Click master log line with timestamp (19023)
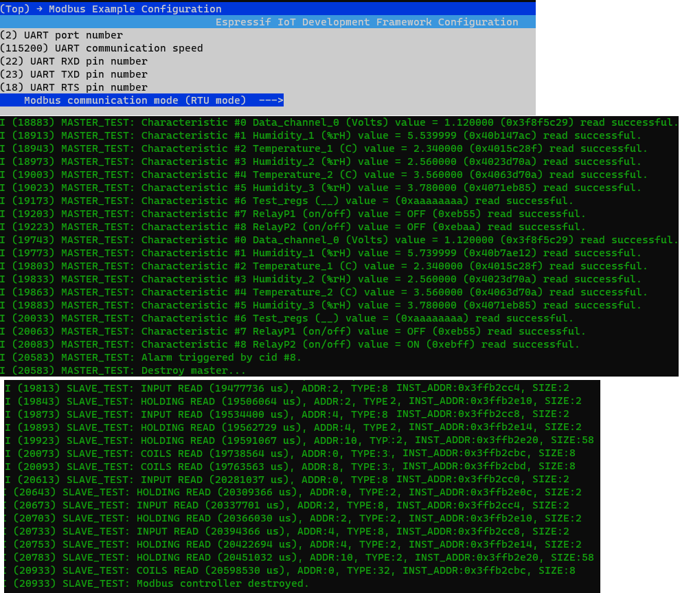 tap(320, 188)
